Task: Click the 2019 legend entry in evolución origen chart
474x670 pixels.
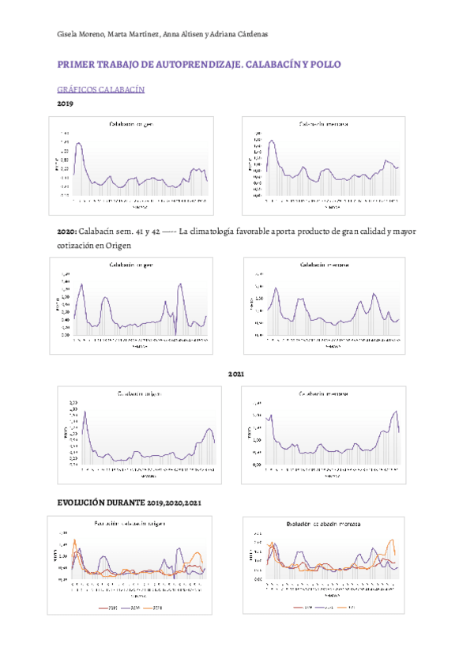Action: [x=109, y=607]
